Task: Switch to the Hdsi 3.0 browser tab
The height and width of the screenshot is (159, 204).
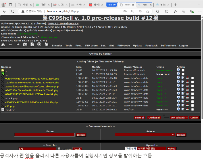Action: pos(112,5)
